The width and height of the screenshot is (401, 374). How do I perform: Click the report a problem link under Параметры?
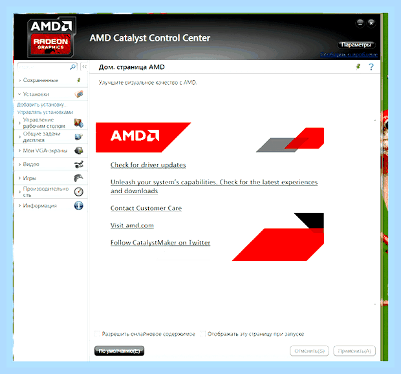click(349, 54)
